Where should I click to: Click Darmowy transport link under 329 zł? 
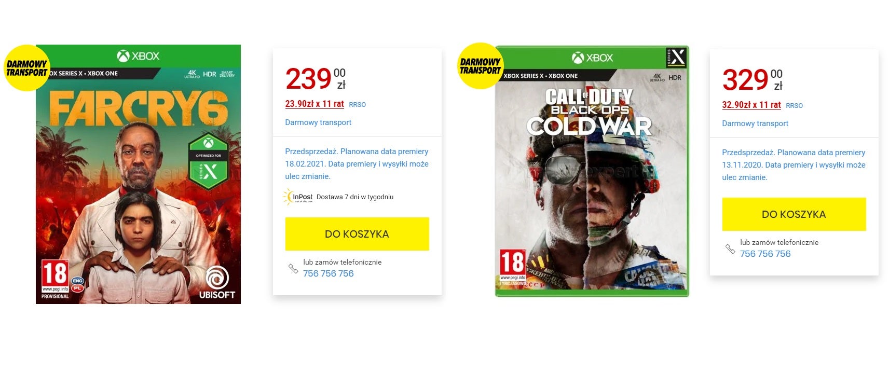755,123
